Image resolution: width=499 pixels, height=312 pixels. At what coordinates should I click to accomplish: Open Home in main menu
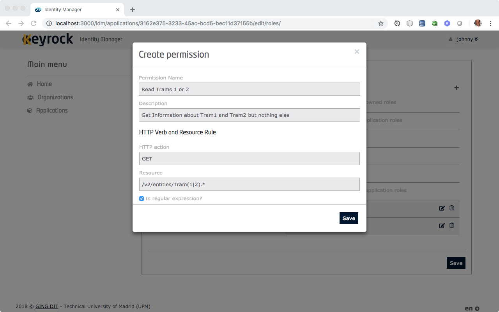(x=44, y=84)
